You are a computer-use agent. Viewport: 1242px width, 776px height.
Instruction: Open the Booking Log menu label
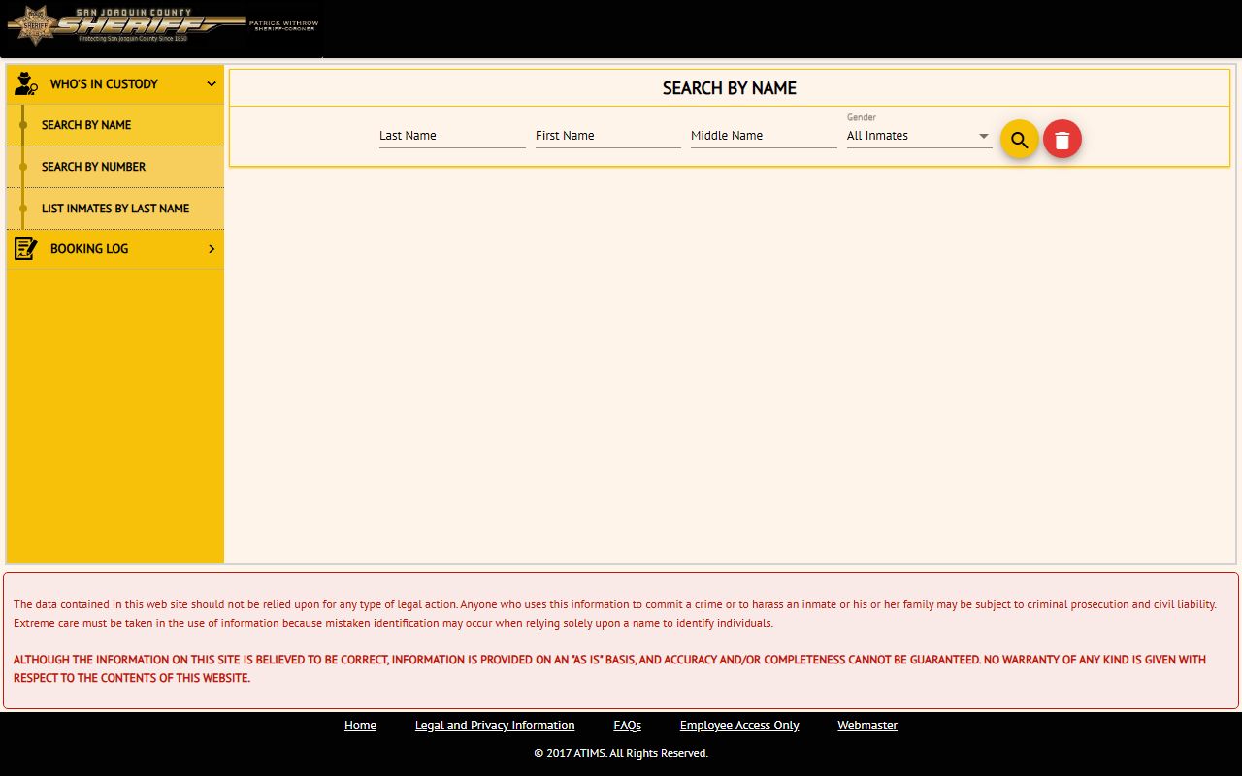[89, 249]
